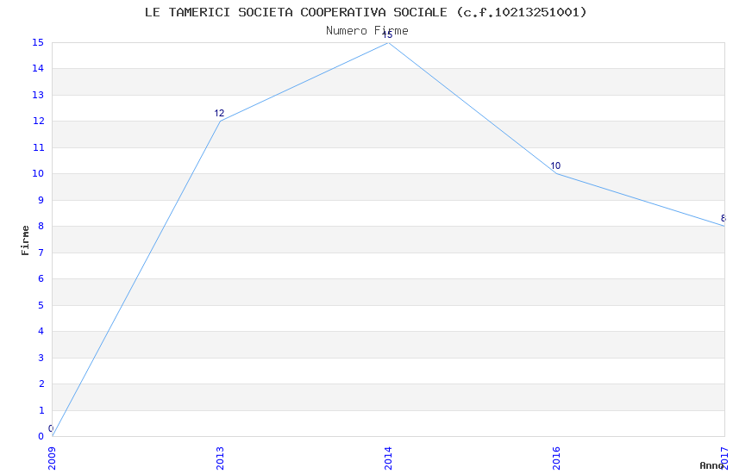Click the y-axis tick value 13
This screenshot has height=474, width=733.
pos(38,95)
